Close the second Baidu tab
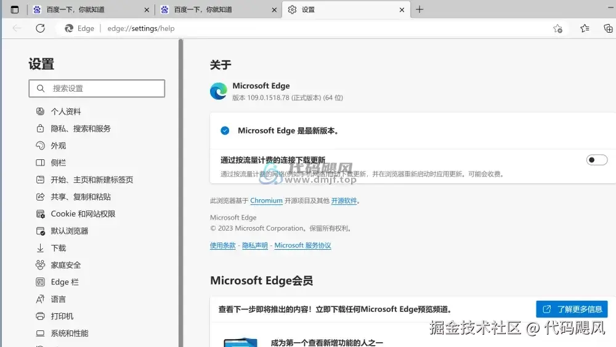This screenshot has height=347, width=616. point(274,10)
